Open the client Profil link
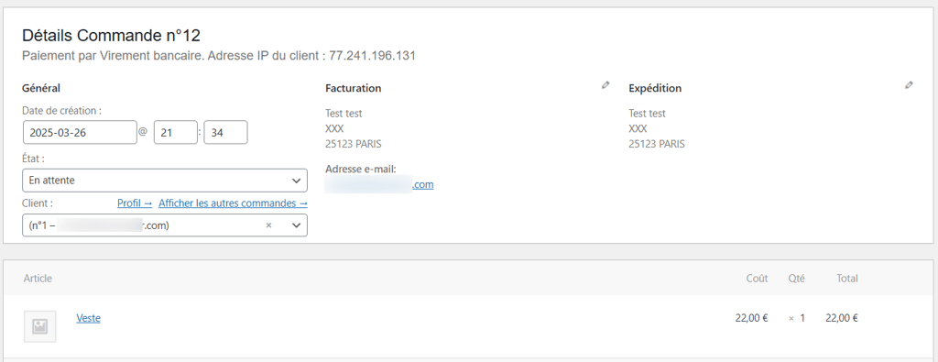Image resolution: width=938 pixels, height=362 pixels. [135, 203]
